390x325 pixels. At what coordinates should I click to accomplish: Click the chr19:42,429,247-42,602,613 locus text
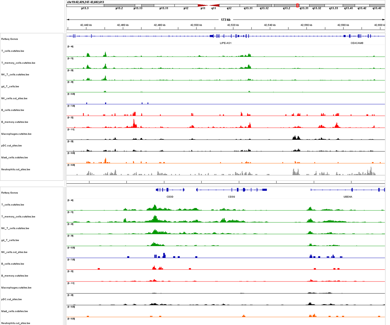pyautogui.click(x=86, y=2)
